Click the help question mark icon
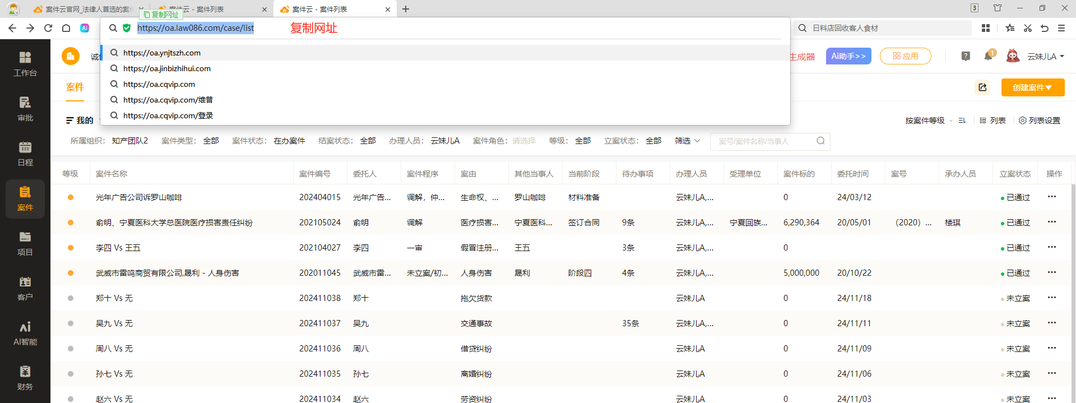 (966, 56)
